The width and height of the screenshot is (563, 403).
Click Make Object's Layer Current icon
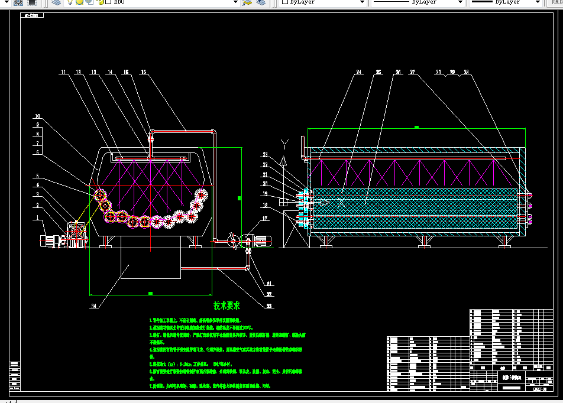tap(247, 2)
